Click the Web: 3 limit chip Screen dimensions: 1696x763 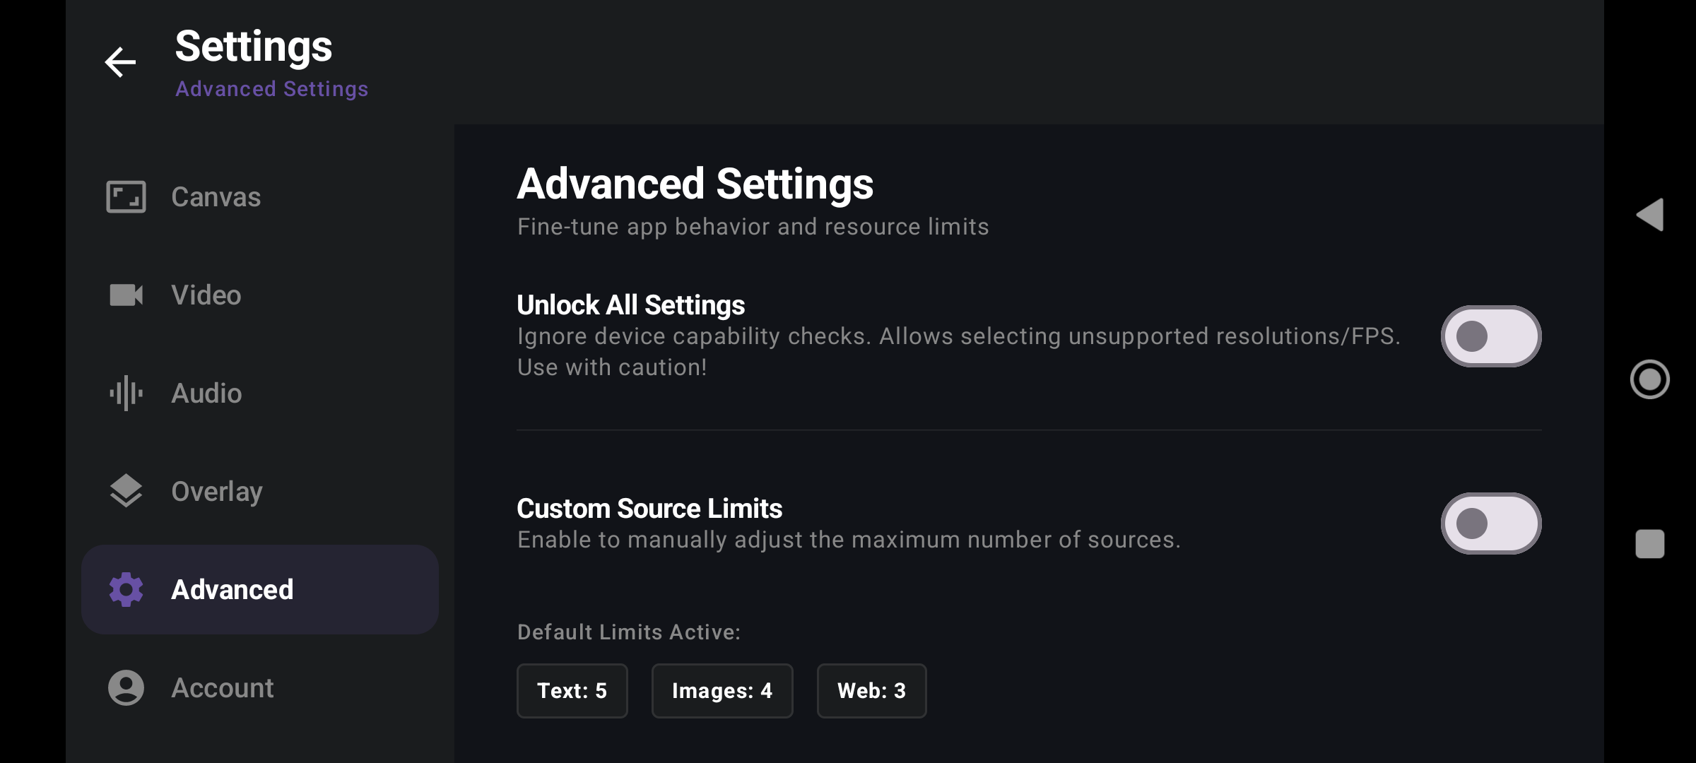[871, 690]
